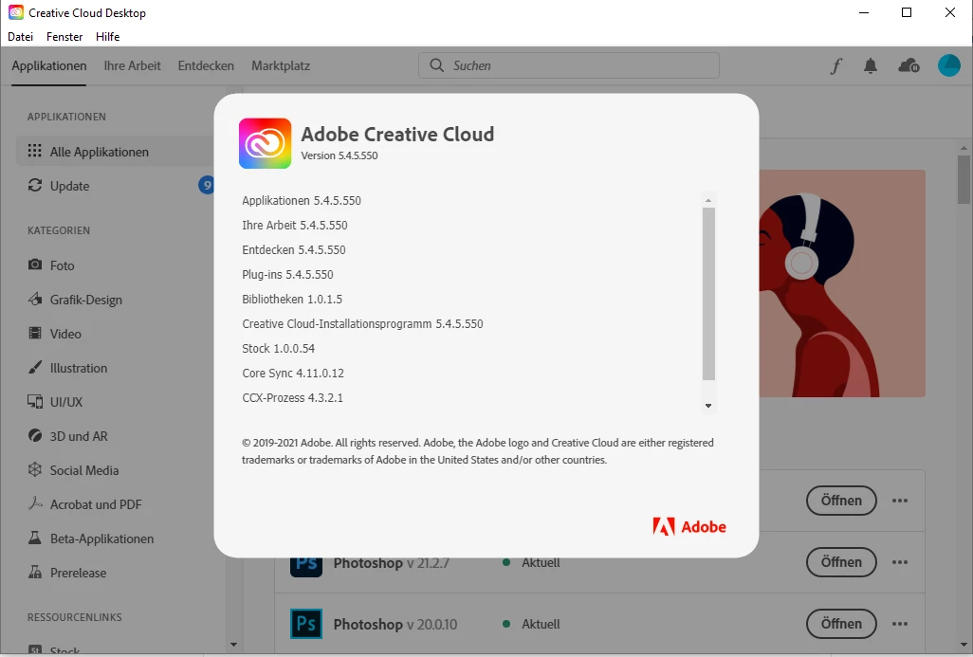Open the Fenster menu
Viewport: 973px width, 657px height.
(x=64, y=37)
